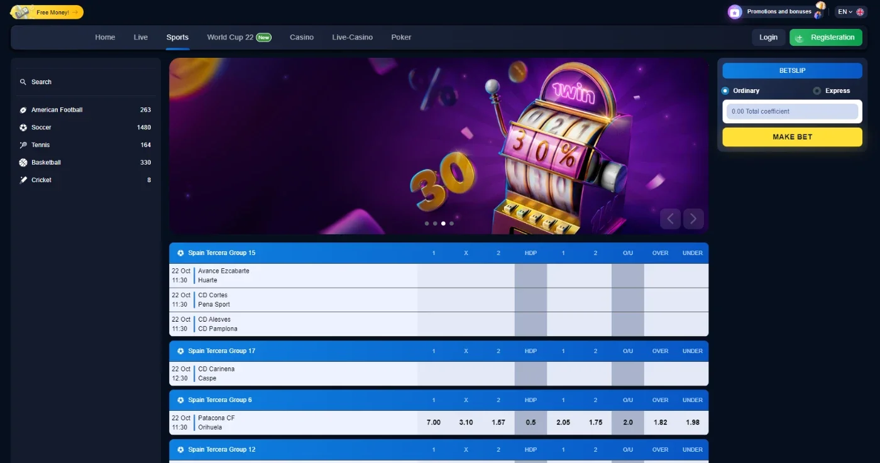
Task: Click soccer icon beside Spain Tercera Group 15
Action: click(x=180, y=253)
